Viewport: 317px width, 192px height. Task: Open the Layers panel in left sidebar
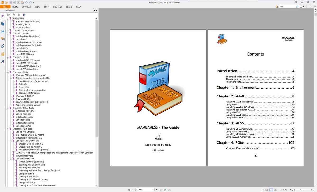(3, 31)
